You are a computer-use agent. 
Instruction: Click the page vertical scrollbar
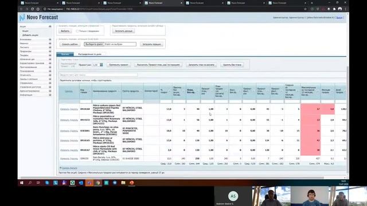pyautogui.click(x=348, y=119)
